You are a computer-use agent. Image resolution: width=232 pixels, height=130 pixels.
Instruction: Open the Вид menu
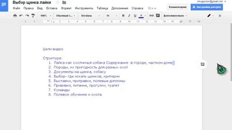[40, 8]
